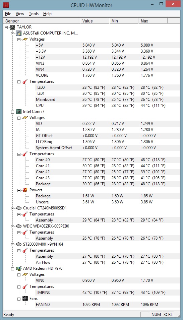
Task: Click the Crucial_CT240M500SSD1 drive icon
Action: (19, 208)
